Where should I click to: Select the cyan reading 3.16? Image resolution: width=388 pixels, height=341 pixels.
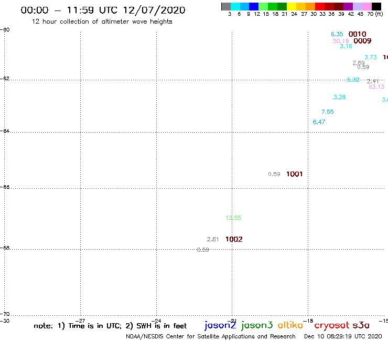point(346,46)
